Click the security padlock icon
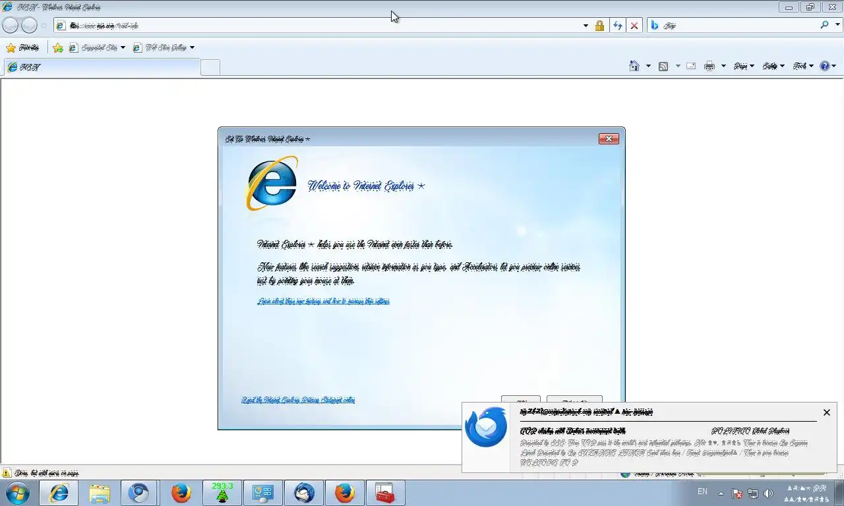 (599, 26)
